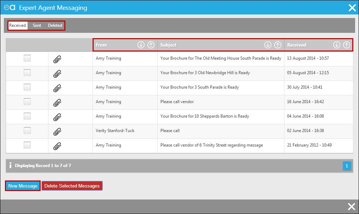359x214 pixels.
Task: Sort messages by Received date ascending
Action: pos(347,45)
